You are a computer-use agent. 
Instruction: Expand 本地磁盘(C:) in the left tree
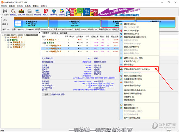5,37
